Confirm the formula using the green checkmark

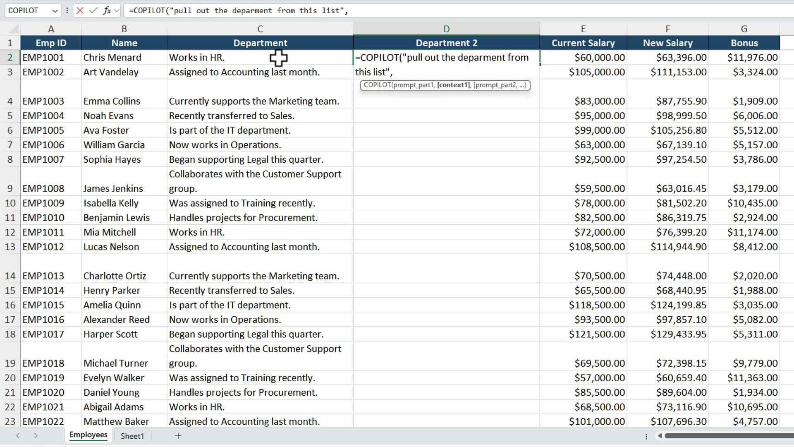click(93, 10)
